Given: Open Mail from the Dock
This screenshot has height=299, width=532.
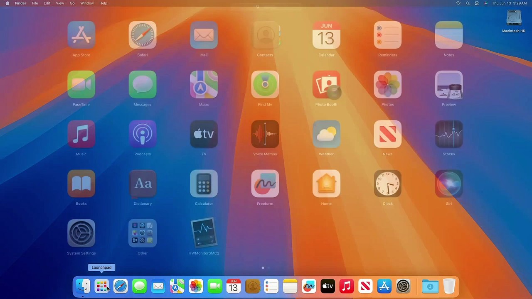Looking at the screenshot, I should pos(158,286).
